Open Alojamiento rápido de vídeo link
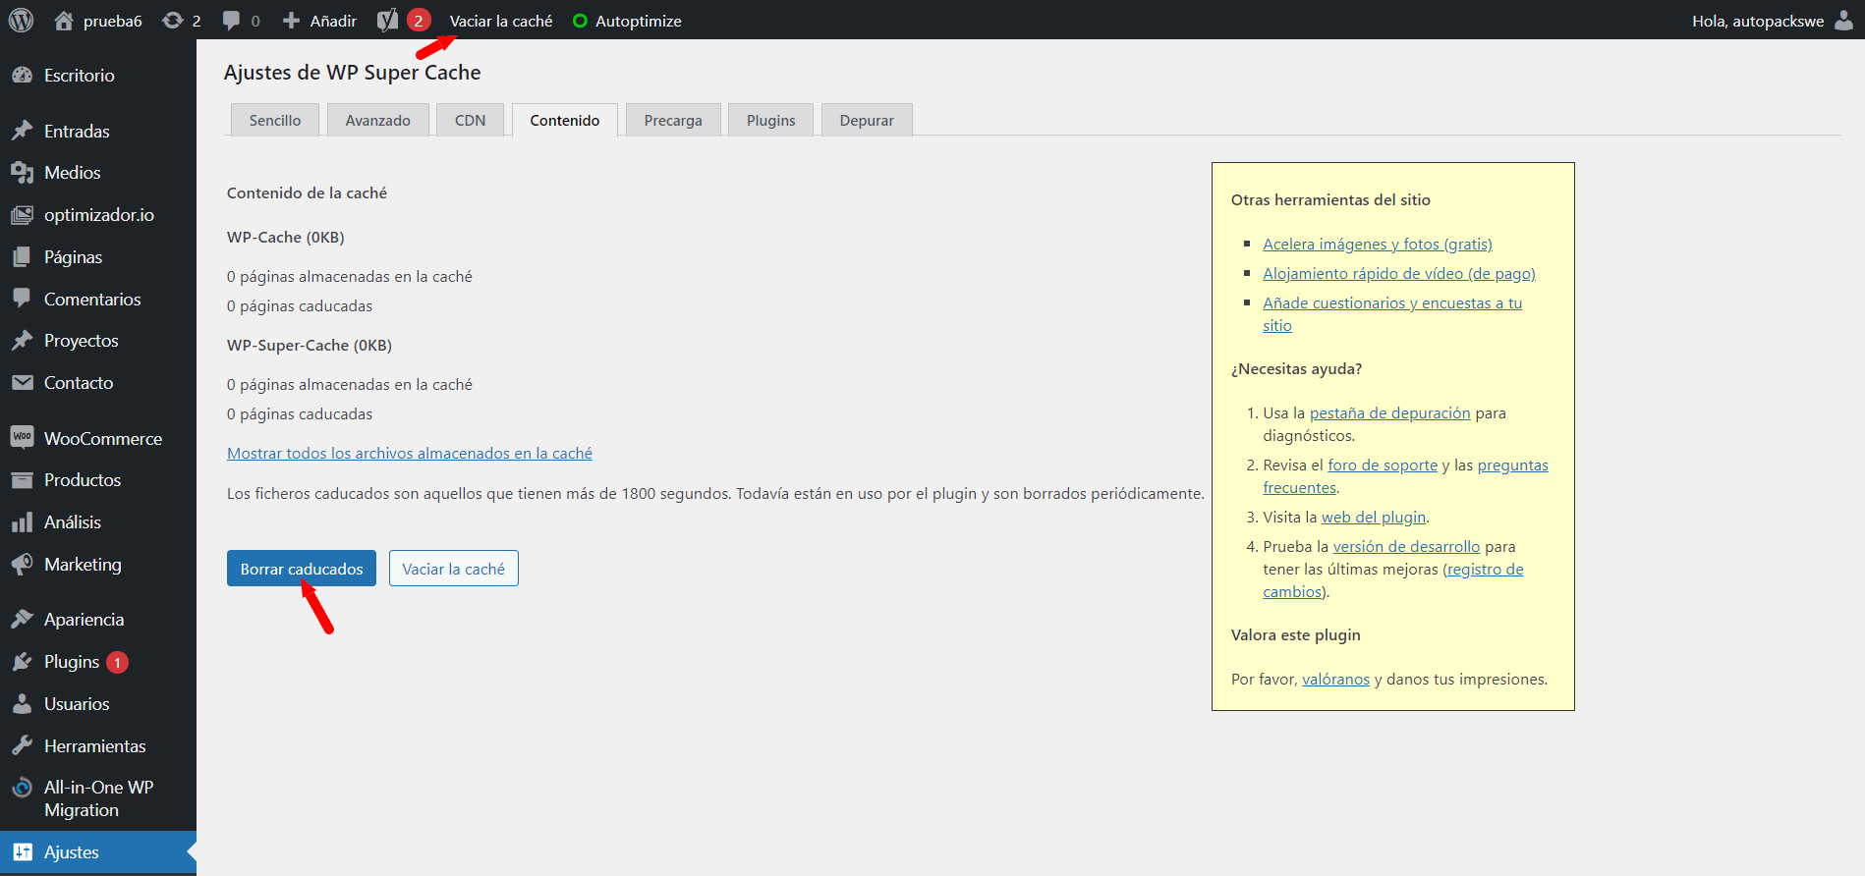The width and height of the screenshot is (1865, 876). coord(1399,273)
